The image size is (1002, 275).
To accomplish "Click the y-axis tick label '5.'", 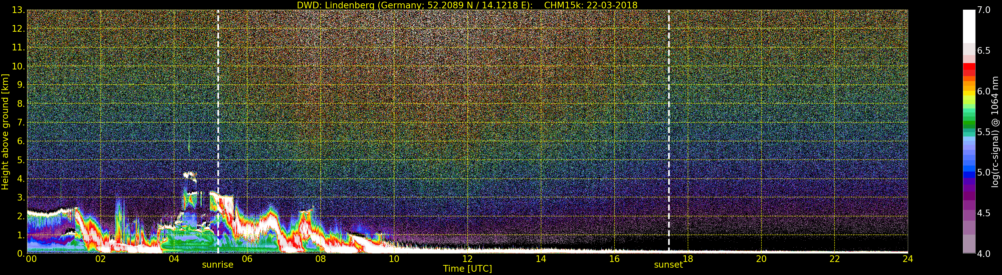I will click(x=21, y=160).
